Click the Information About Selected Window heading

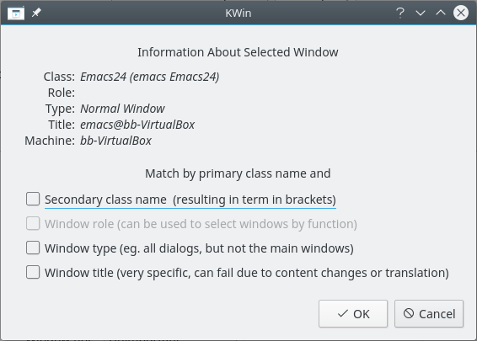click(238, 52)
